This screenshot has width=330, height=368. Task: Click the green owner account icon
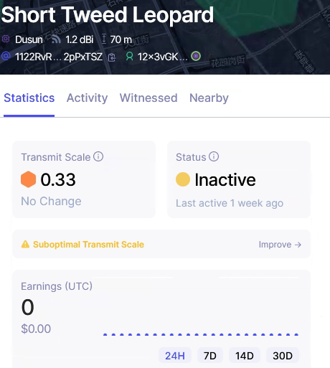coord(129,57)
